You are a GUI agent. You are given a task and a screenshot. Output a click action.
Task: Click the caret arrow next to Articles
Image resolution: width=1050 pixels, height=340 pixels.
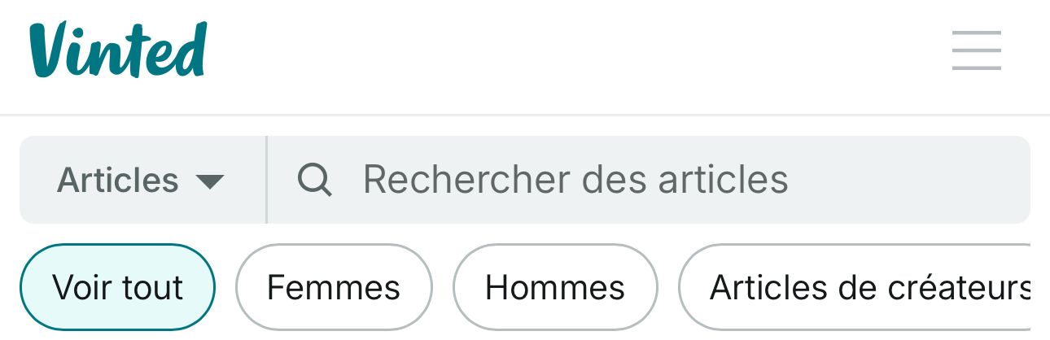(x=210, y=181)
